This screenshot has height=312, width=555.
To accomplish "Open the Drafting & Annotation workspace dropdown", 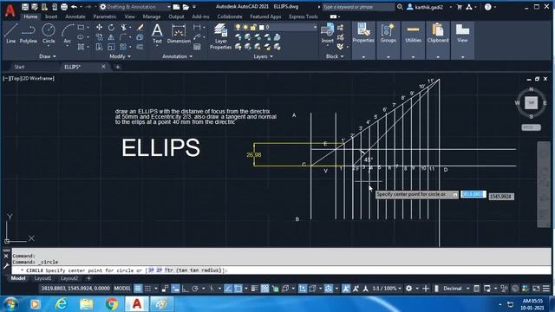I will [135, 7].
